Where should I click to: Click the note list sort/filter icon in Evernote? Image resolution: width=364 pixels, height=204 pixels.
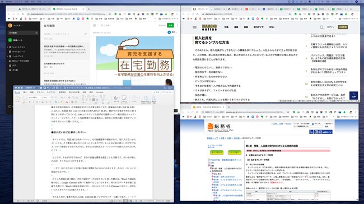[86, 34]
